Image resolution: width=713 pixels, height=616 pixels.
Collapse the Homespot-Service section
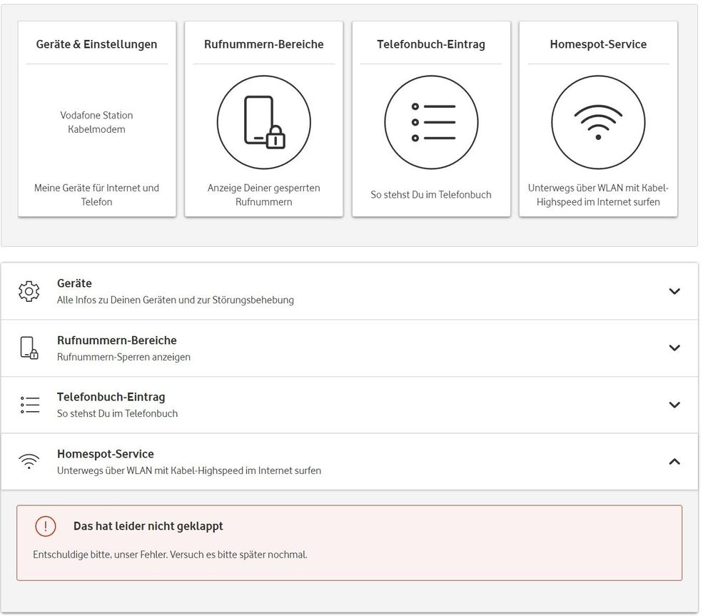click(674, 461)
